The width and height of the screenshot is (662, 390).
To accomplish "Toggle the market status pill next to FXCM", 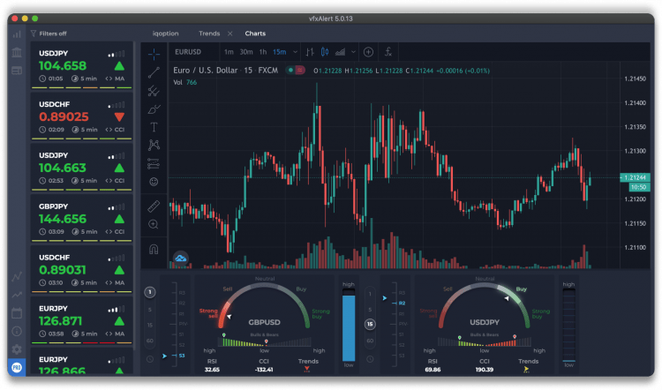I will tap(296, 70).
